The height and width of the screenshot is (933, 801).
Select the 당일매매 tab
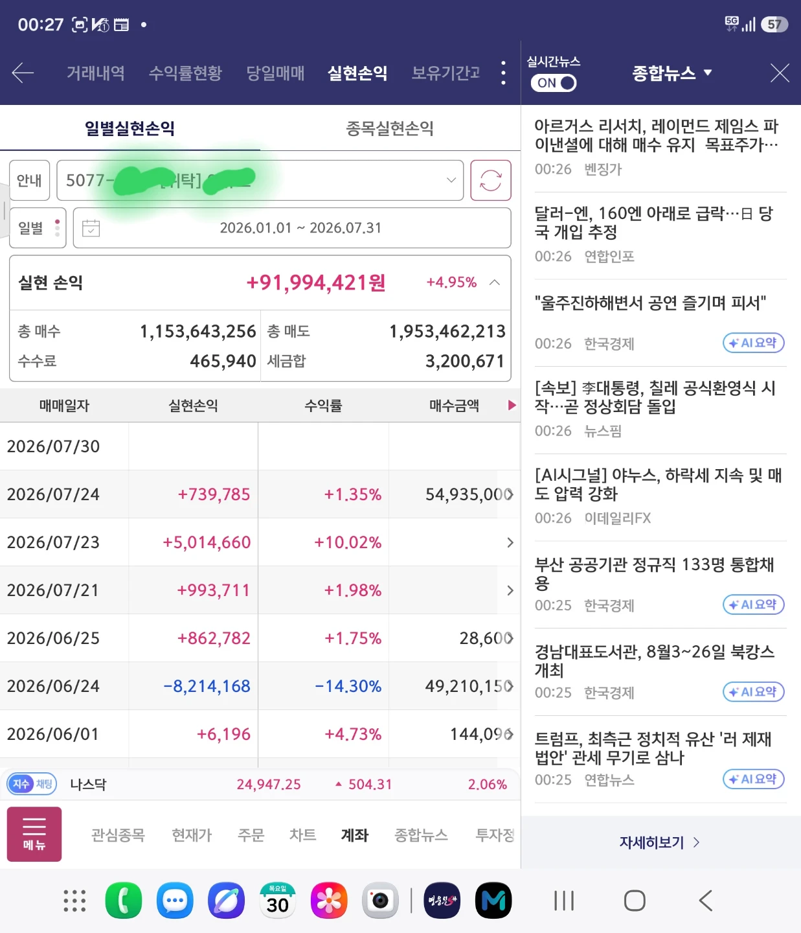[x=275, y=73]
